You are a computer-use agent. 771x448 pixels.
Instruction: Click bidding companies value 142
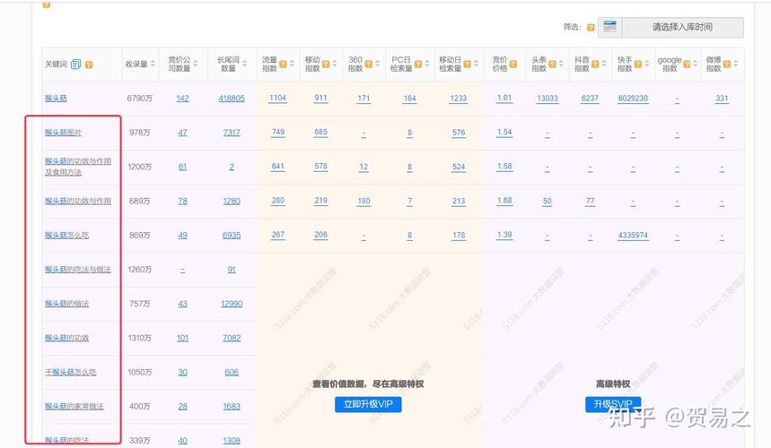coord(182,99)
